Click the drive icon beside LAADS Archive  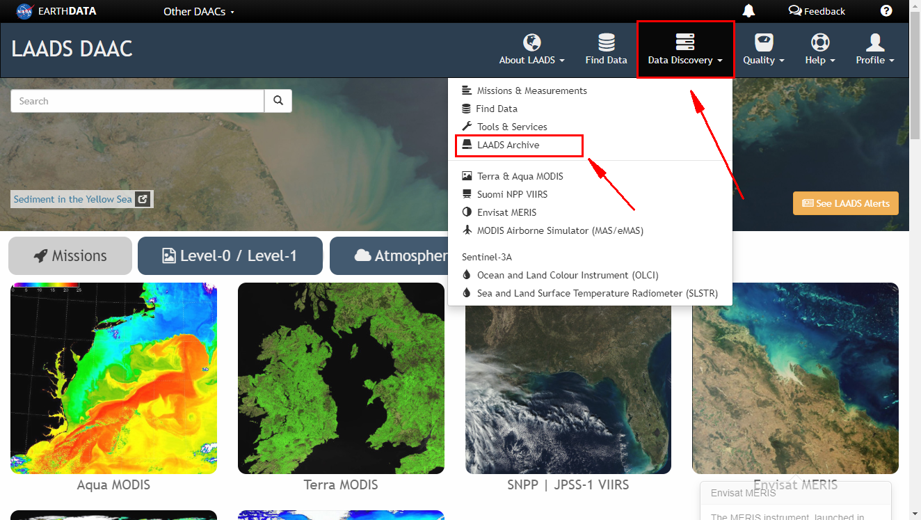(467, 145)
